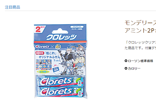The height and width of the screenshot is (104, 156).
Task: Click the blue sticky note pad sample image
Action: (x=56, y=69)
